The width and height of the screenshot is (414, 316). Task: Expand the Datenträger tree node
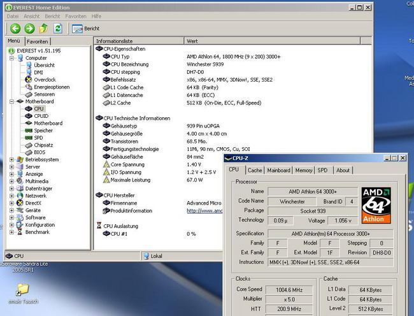[x=11, y=189]
